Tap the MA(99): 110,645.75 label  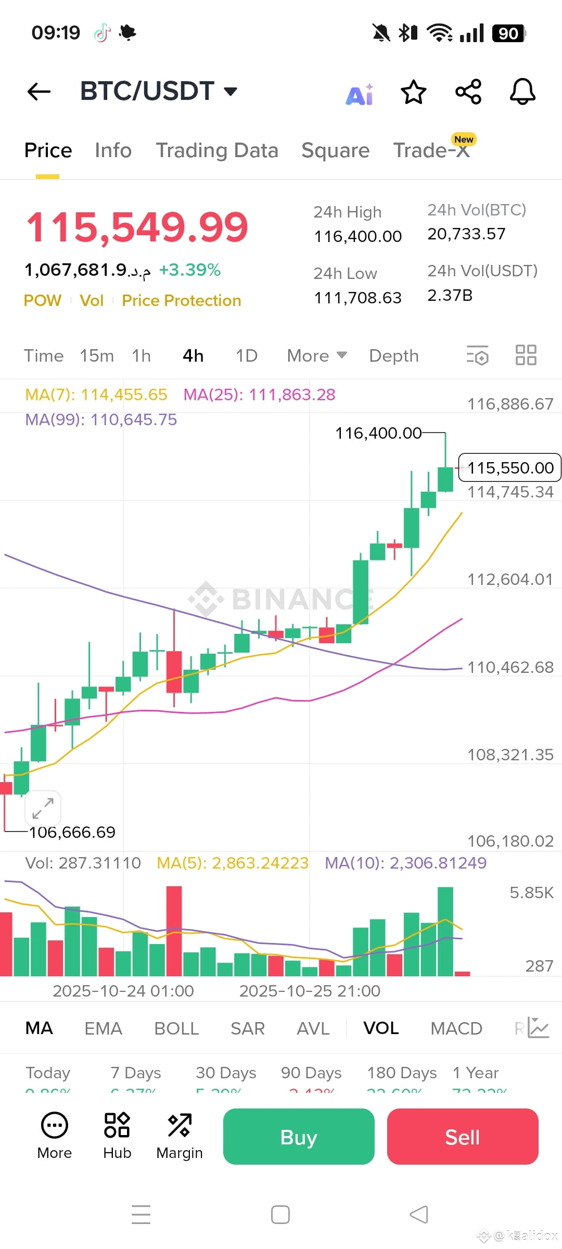click(x=101, y=419)
